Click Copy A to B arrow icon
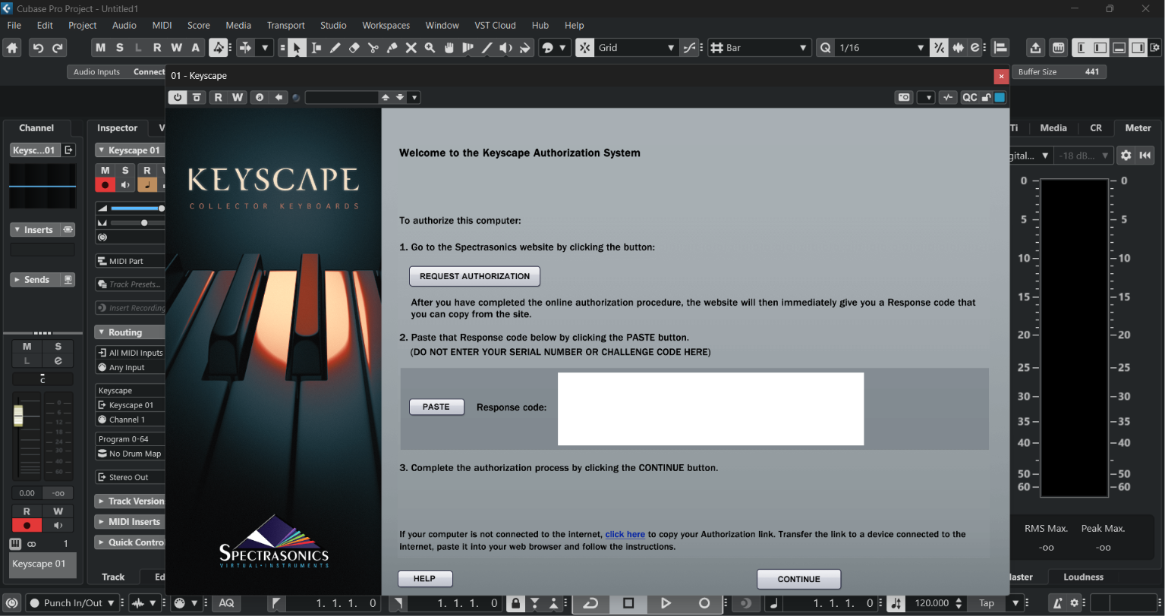The width and height of the screenshot is (1165, 616). point(280,97)
